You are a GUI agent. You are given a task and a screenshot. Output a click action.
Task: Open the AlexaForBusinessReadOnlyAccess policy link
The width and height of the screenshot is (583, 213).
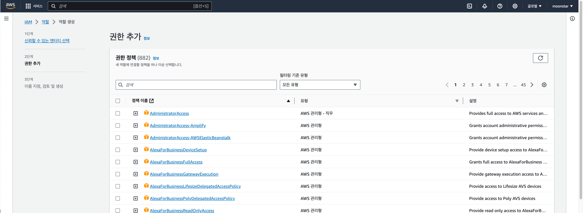pos(182,210)
